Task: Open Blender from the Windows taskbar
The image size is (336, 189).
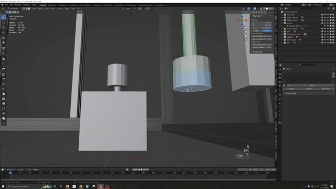Action: pos(100,186)
